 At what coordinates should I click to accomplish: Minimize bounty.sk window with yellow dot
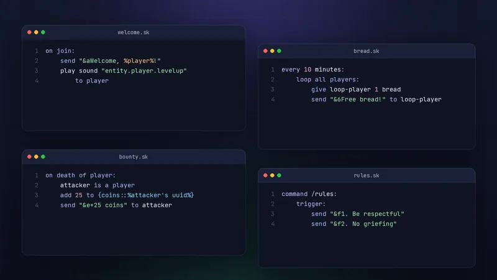pyautogui.click(x=36, y=157)
